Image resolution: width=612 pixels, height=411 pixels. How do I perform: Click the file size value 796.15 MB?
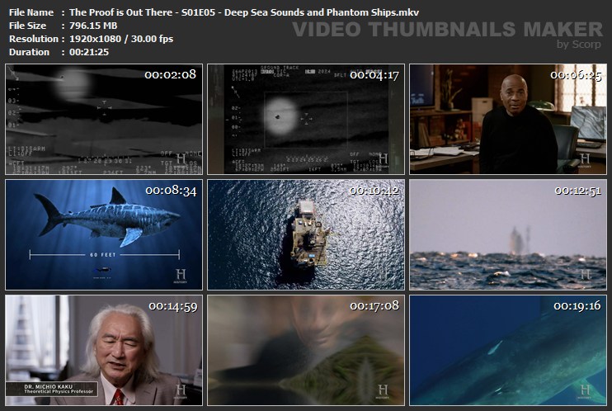click(93, 26)
